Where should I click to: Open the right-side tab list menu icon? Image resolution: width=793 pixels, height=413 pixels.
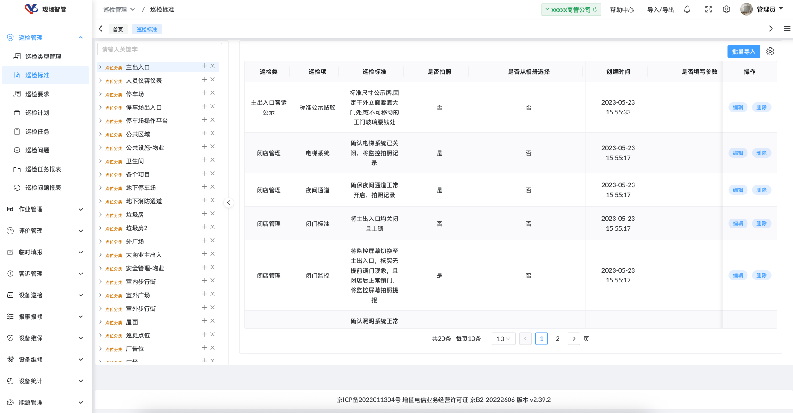tap(787, 29)
